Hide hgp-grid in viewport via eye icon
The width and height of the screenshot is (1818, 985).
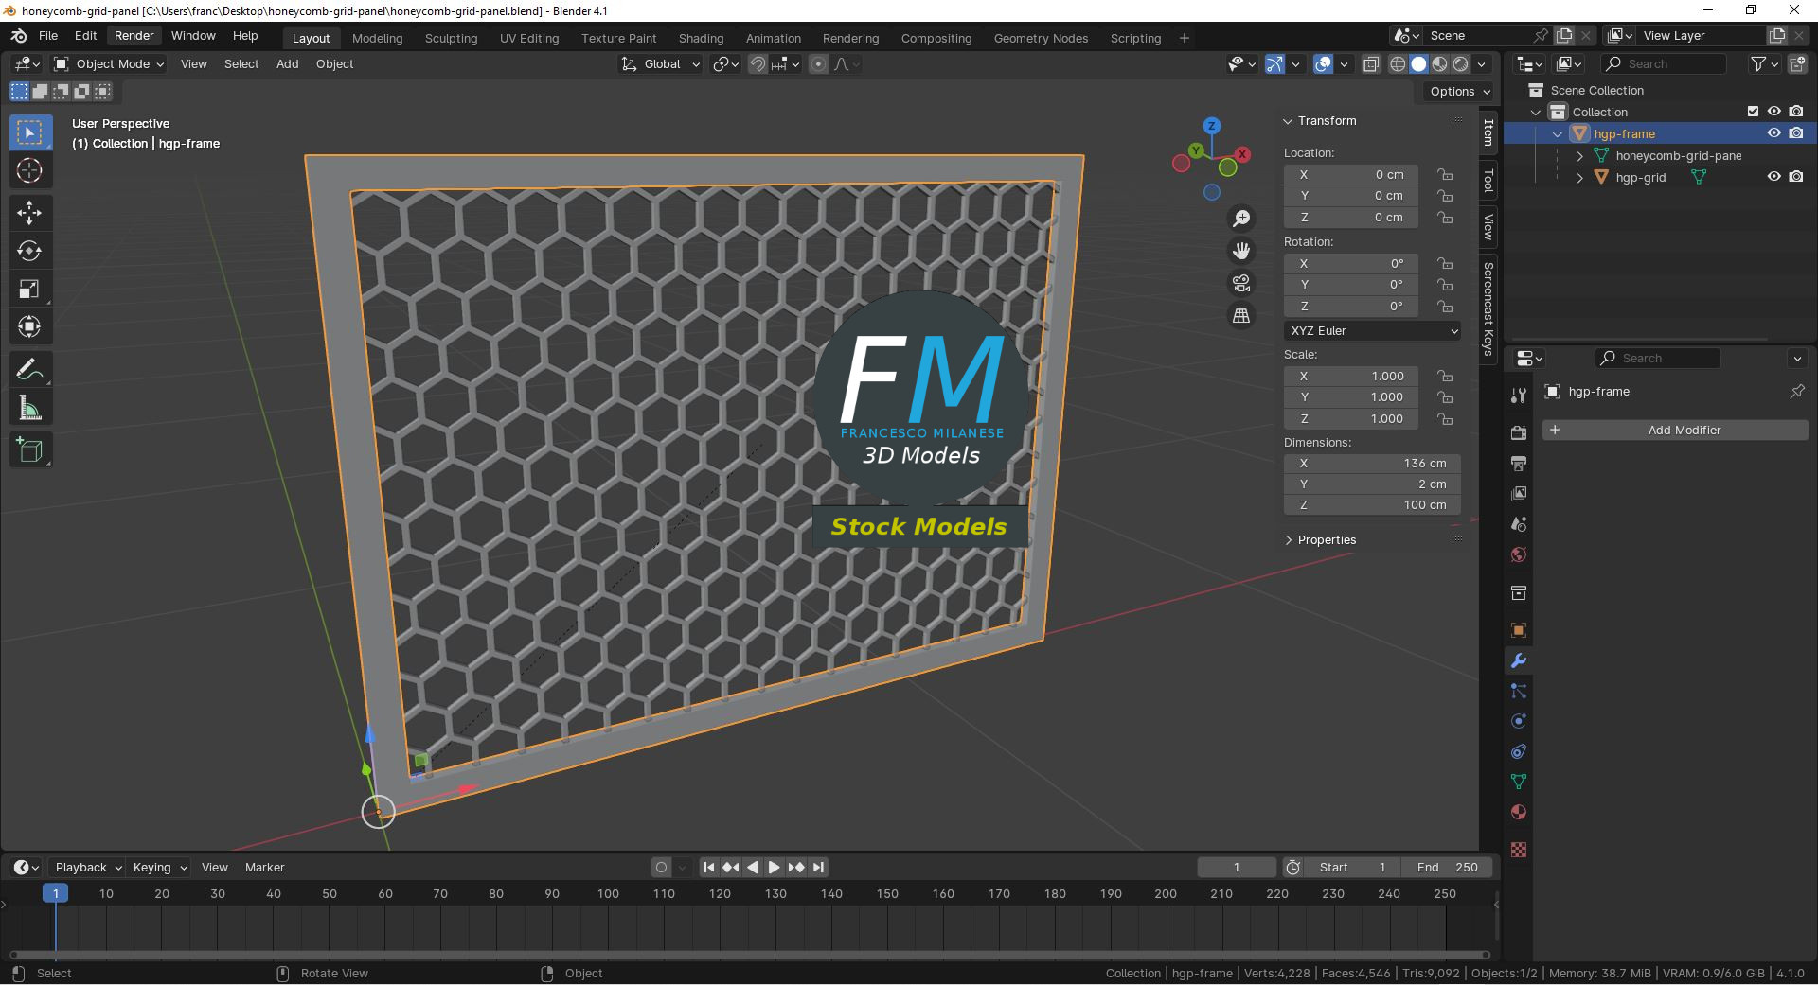1774,177
